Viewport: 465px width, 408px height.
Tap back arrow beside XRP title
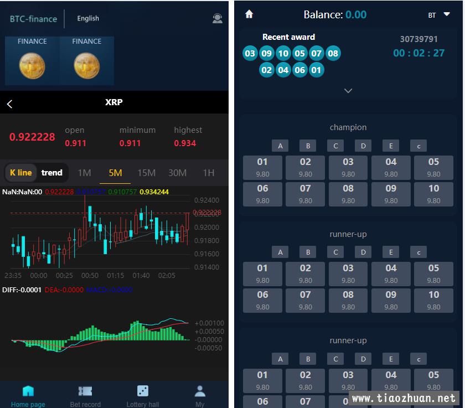tap(9, 104)
